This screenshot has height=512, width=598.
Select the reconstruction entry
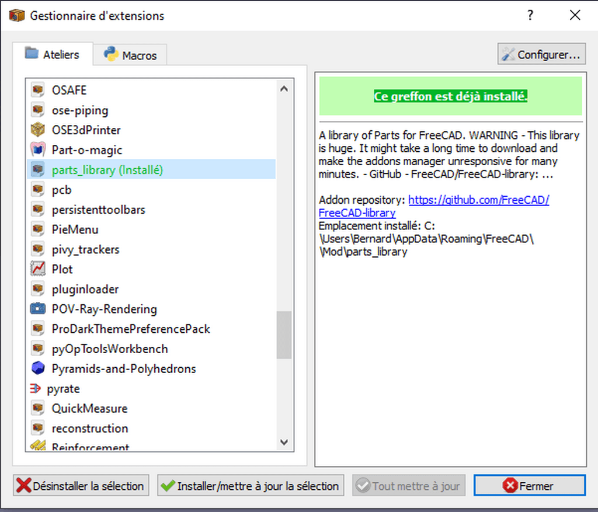pyautogui.click(x=151, y=428)
